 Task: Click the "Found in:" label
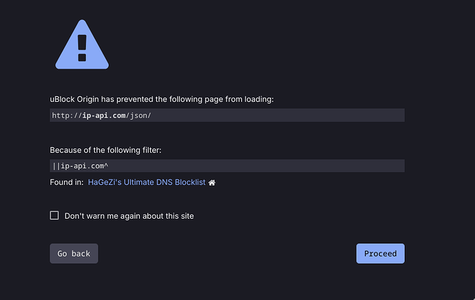[x=66, y=182]
